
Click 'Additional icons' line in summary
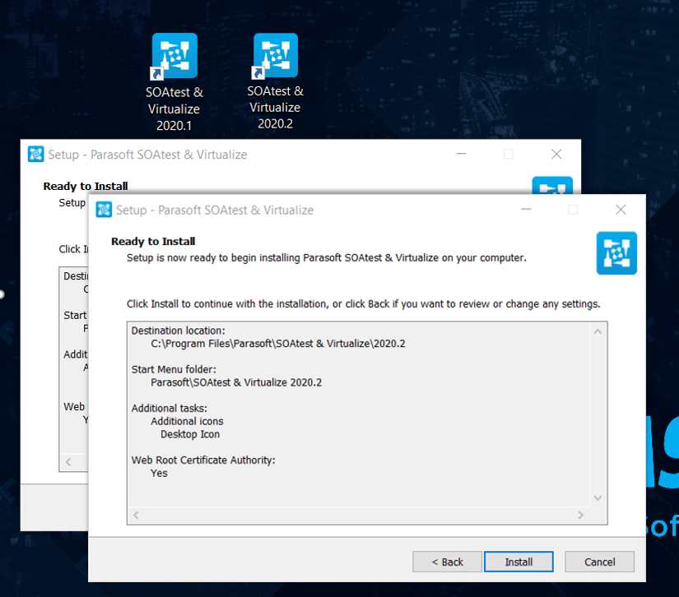(187, 421)
